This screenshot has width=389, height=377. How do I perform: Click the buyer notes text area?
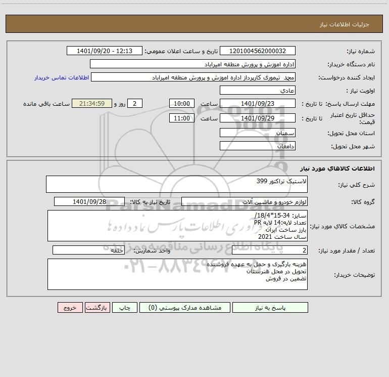[x=177, y=274]
